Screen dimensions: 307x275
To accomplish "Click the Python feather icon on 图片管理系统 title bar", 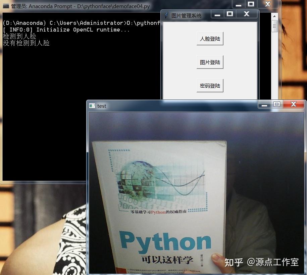I will (166, 14).
